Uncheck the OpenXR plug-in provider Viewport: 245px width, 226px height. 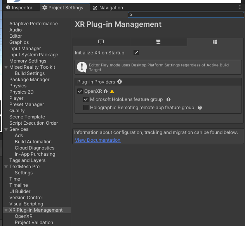click(x=80, y=91)
